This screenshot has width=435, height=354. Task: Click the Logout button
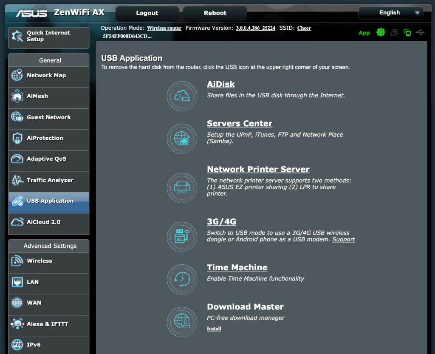pyautogui.click(x=147, y=13)
